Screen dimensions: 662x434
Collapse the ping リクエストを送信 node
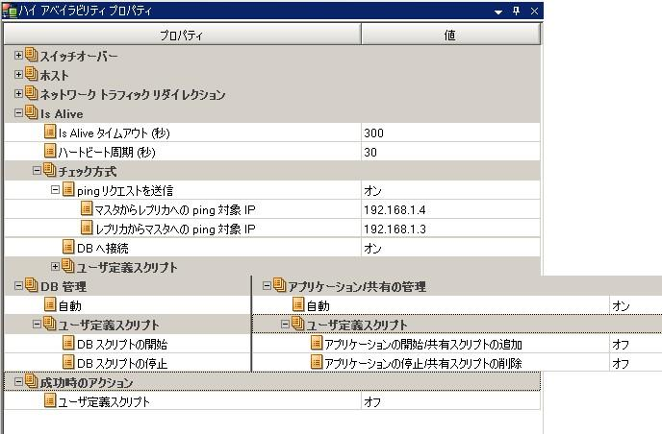click(x=55, y=190)
